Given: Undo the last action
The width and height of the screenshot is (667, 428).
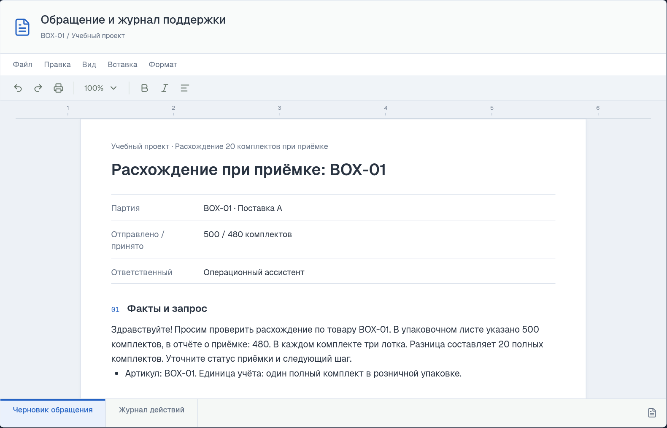Looking at the screenshot, I should [x=18, y=88].
